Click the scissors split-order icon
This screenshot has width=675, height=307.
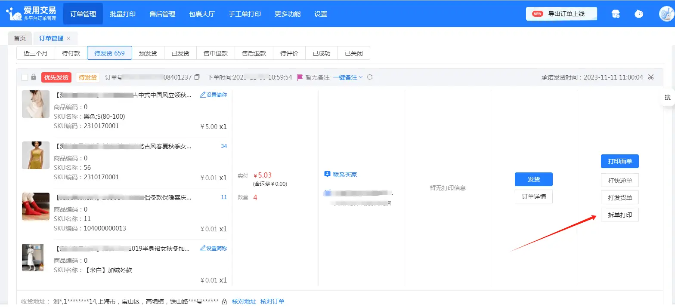pos(651,77)
